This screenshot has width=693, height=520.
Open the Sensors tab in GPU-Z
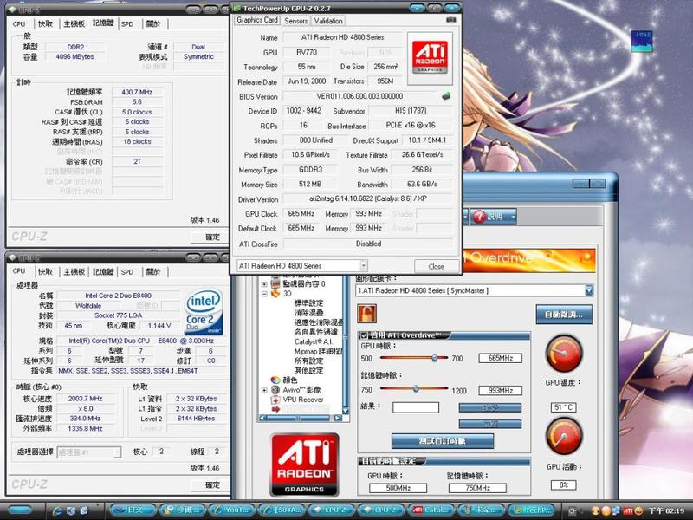pyautogui.click(x=295, y=21)
